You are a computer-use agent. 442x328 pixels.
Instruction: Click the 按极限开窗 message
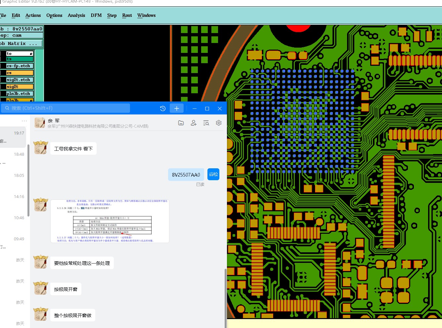tap(66, 289)
